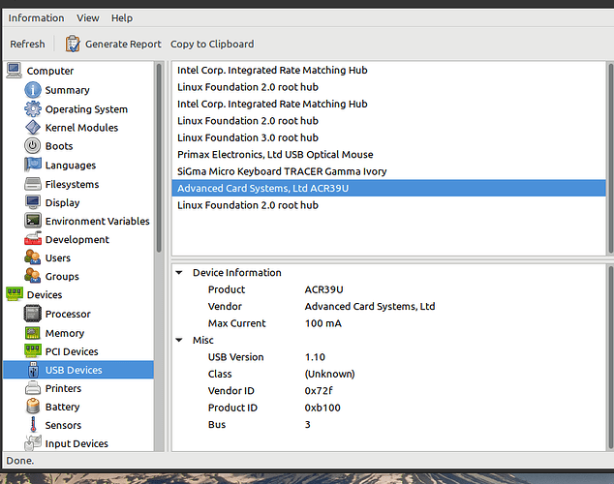Click the Generate Report clipboard icon
This screenshot has width=614, height=484.
click(73, 44)
